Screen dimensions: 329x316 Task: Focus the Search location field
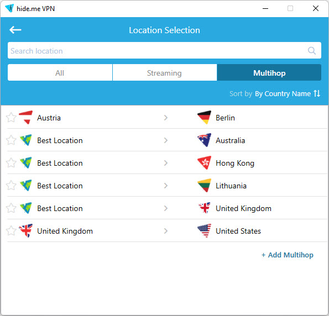pos(164,50)
